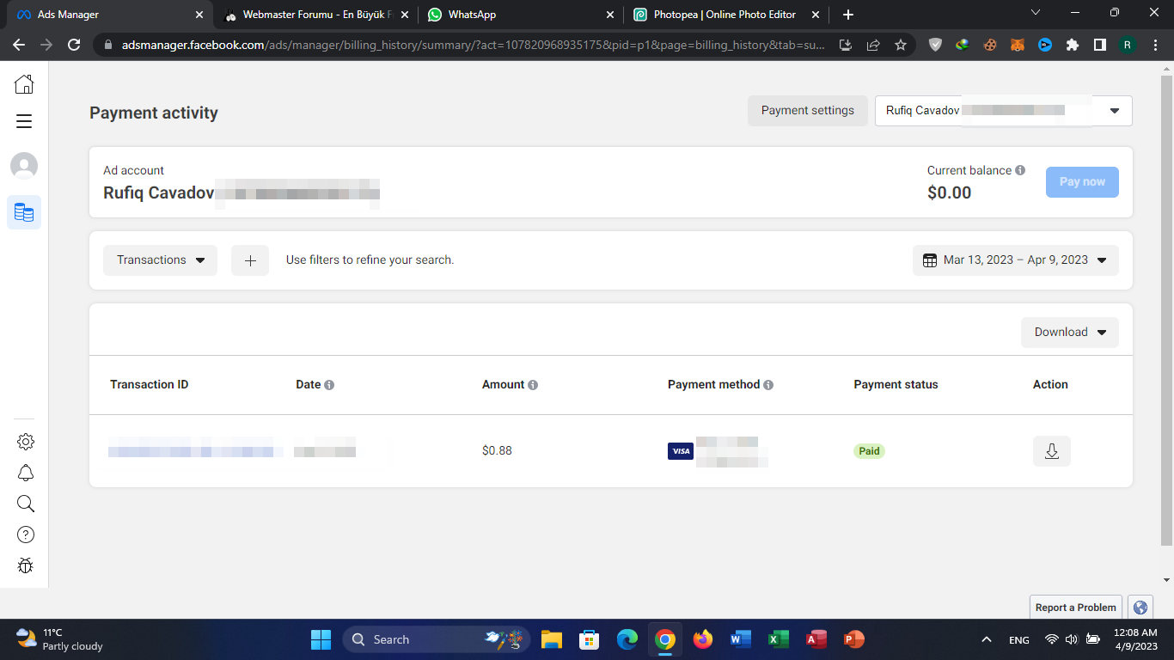Select the Billing icon in the sidebar
The width and height of the screenshot is (1174, 660).
tap(24, 212)
